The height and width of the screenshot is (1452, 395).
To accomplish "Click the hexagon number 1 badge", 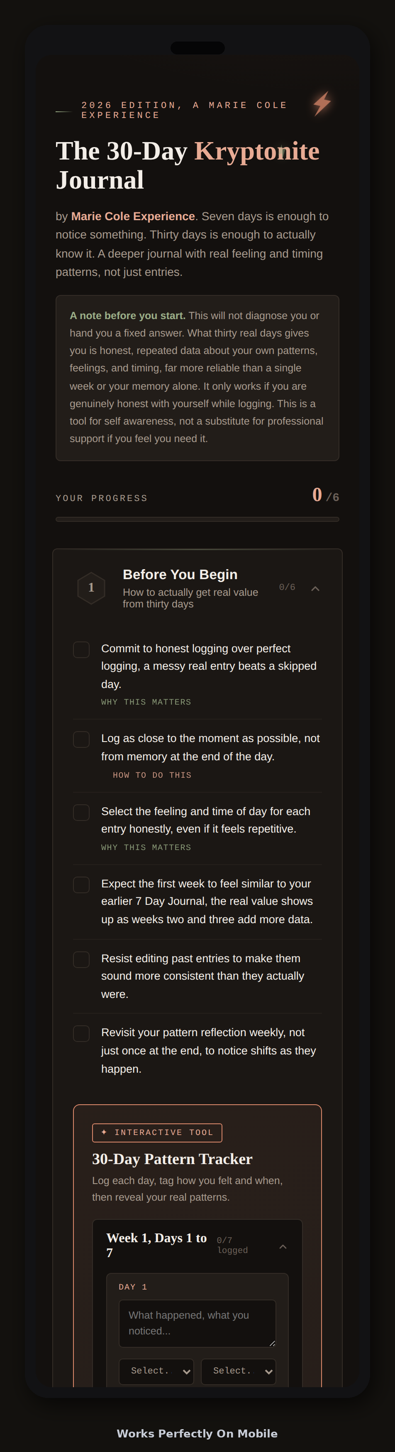I will click(91, 588).
